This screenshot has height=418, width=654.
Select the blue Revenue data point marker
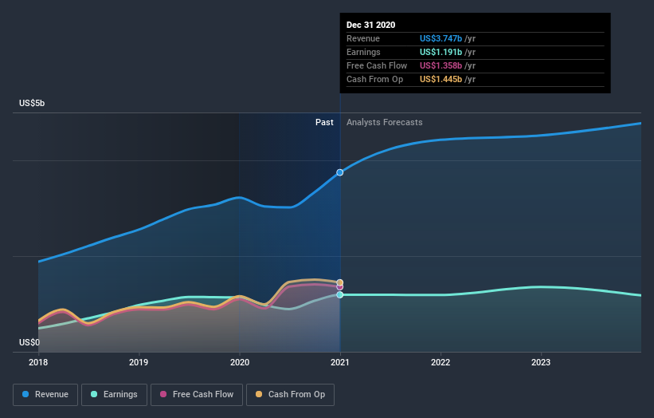click(340, 172)
